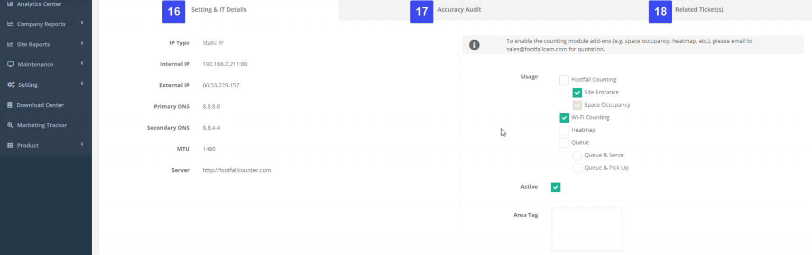Click the info icon beside add-ons notice

tap(474, 45)
